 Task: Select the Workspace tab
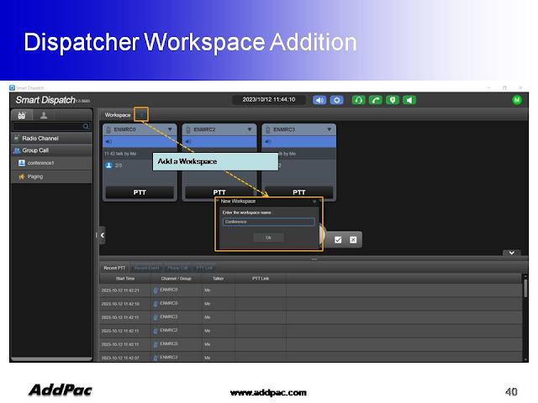[x=118, y=115]
